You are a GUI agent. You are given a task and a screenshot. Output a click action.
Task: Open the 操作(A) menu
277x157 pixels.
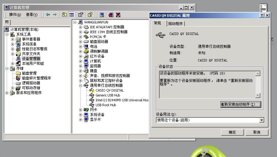click(x=15, y=15)
